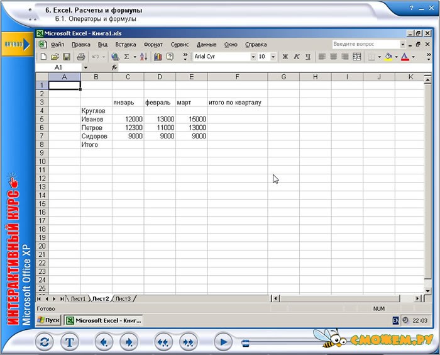This screenshot has width=440, height=355.
Task: Print using the printer icon
Action: pos(81,57)
